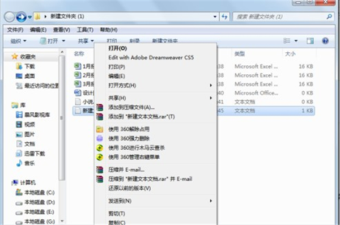The height and width of the screenshot is (225, 340).
Task: Open the 文件(F) menu
Action: point(15,29)
